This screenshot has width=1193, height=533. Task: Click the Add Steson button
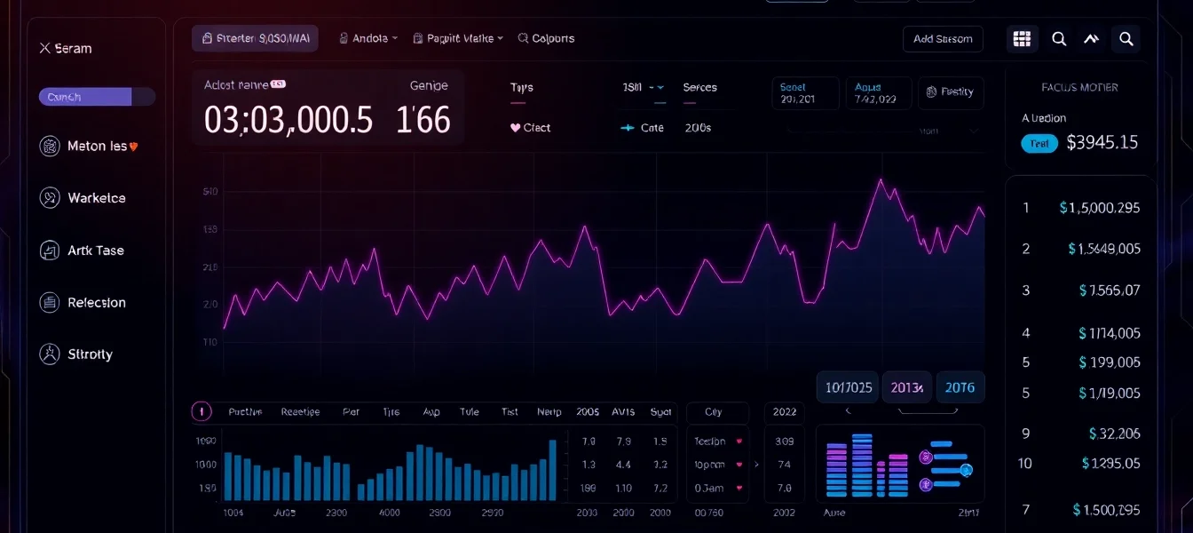[x=943, y=39]
